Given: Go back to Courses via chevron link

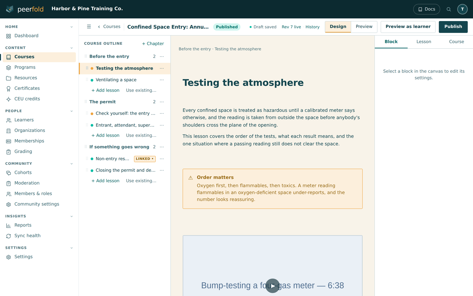Looking at the screenshot, I should click(x=109, y=27).
